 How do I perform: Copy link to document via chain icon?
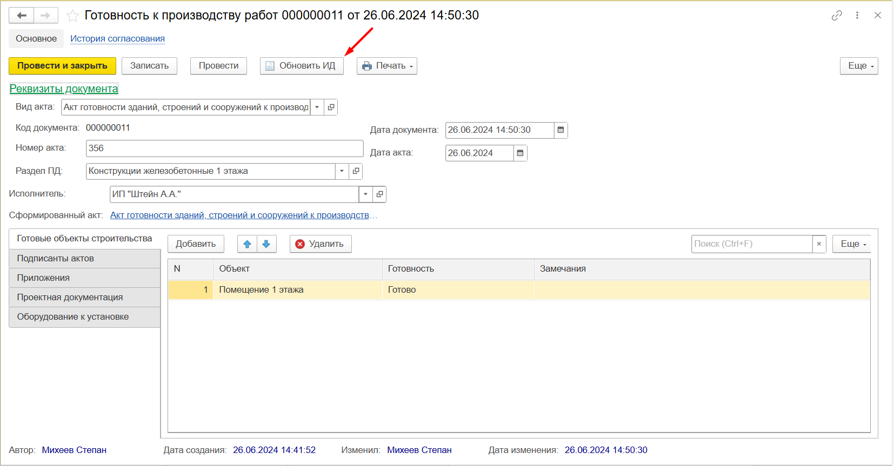click(837, 16)
